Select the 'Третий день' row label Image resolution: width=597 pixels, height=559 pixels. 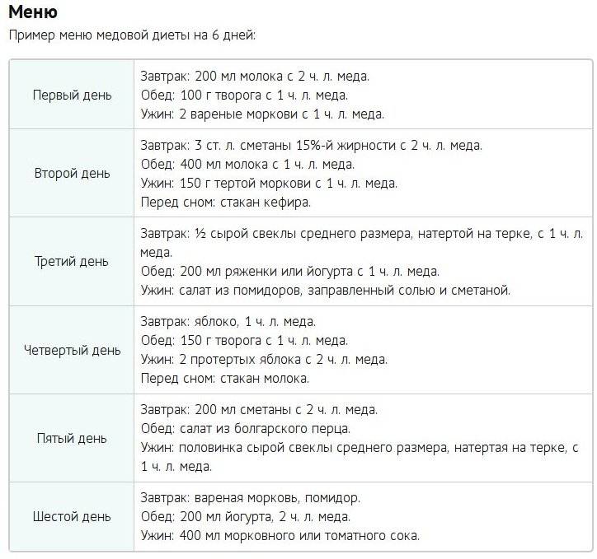[72, 262]
